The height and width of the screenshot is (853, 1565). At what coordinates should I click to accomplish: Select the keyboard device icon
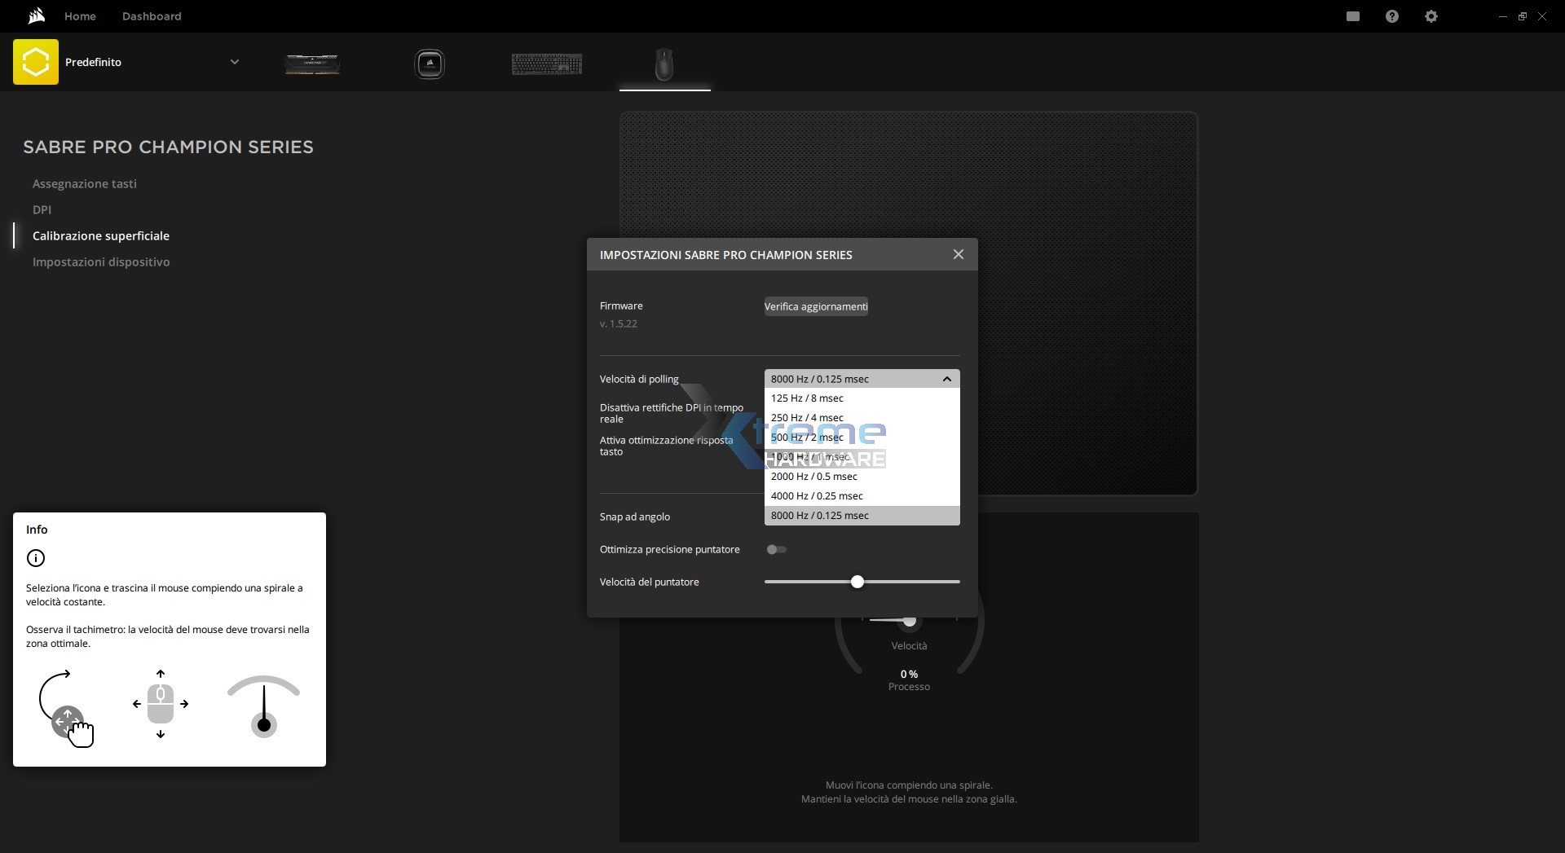tap(547, 64)
